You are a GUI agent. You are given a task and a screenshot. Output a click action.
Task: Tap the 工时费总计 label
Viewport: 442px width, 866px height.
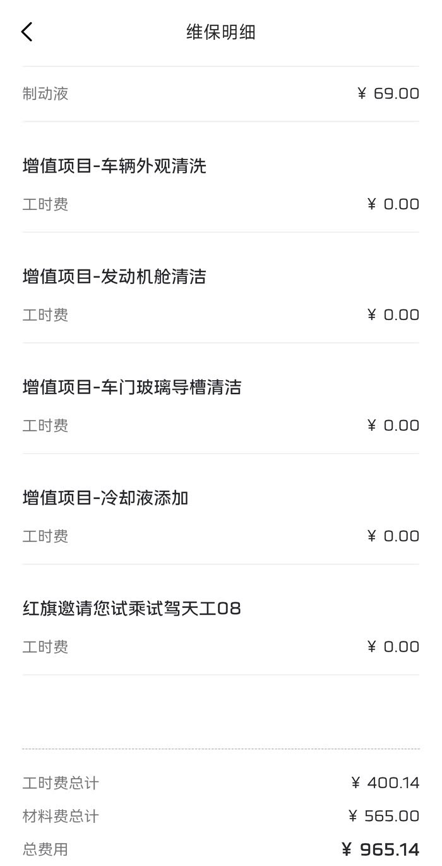pyautogui.click(x=61, y=783)
